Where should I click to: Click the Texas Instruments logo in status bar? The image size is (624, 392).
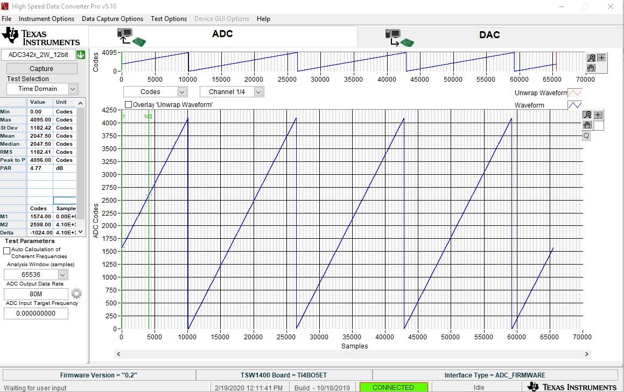572,387
